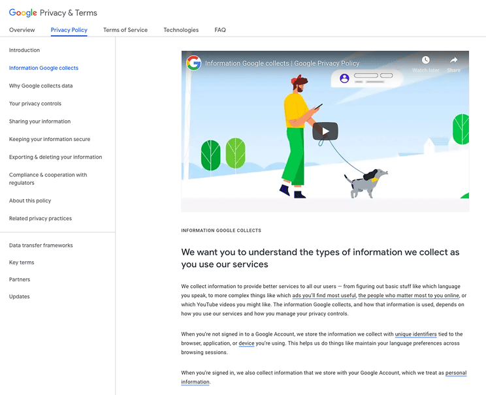Click the video thumbnail illustration of the dog

[x=366, y=183]
